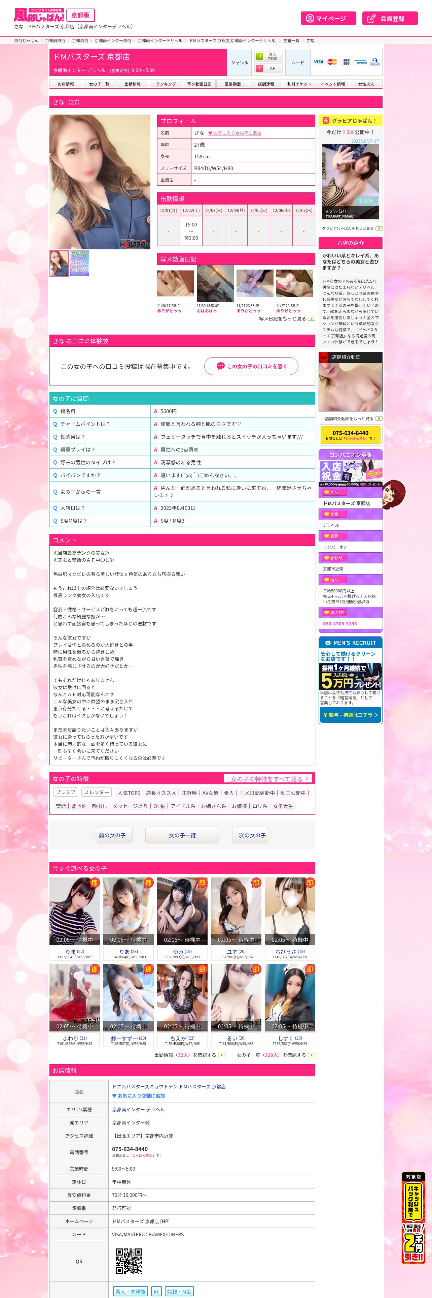Click この女の子の口コミを書く button
This screenshot has width=432, height=1298.
(251, 366)
